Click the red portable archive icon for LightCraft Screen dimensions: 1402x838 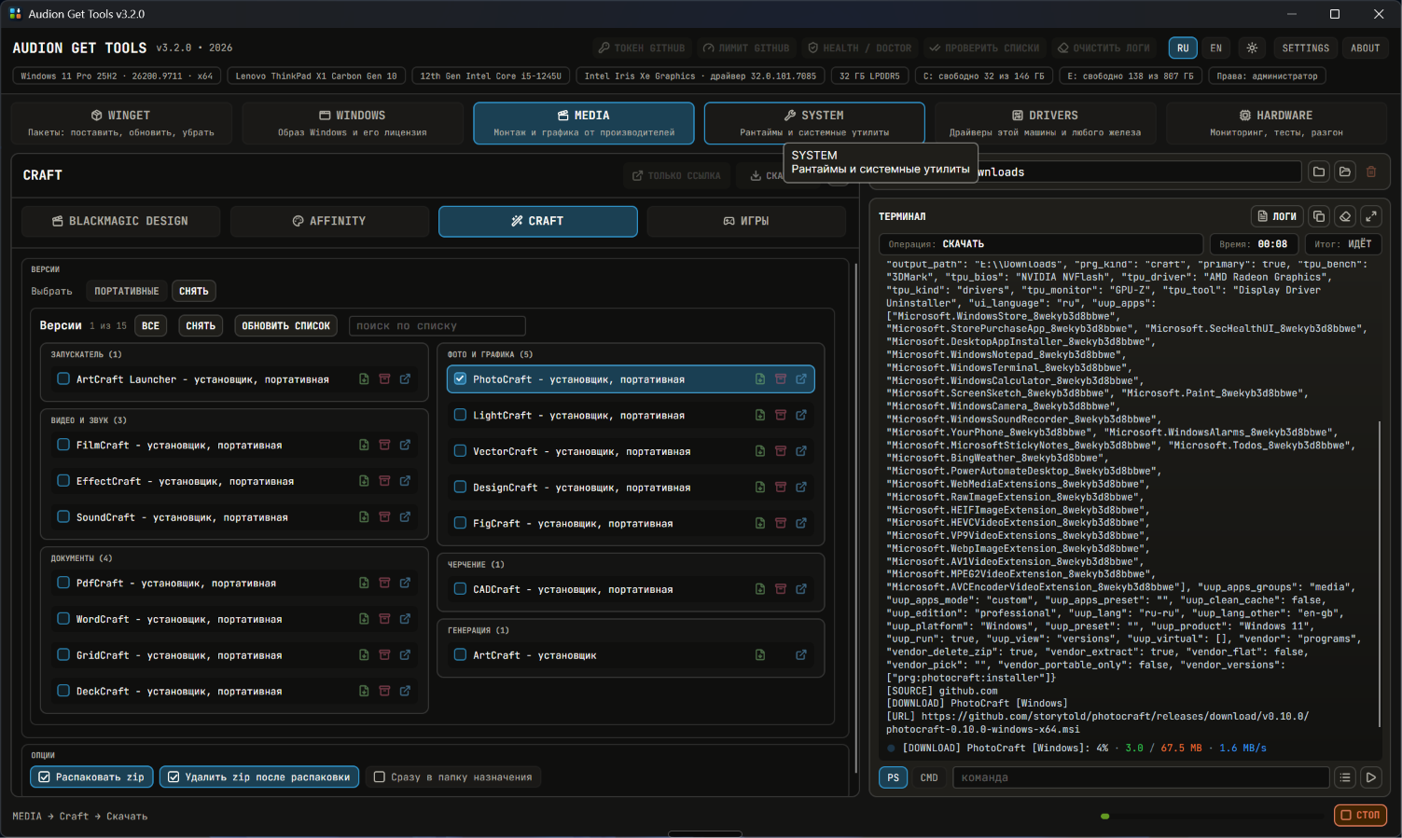[781, 415]
